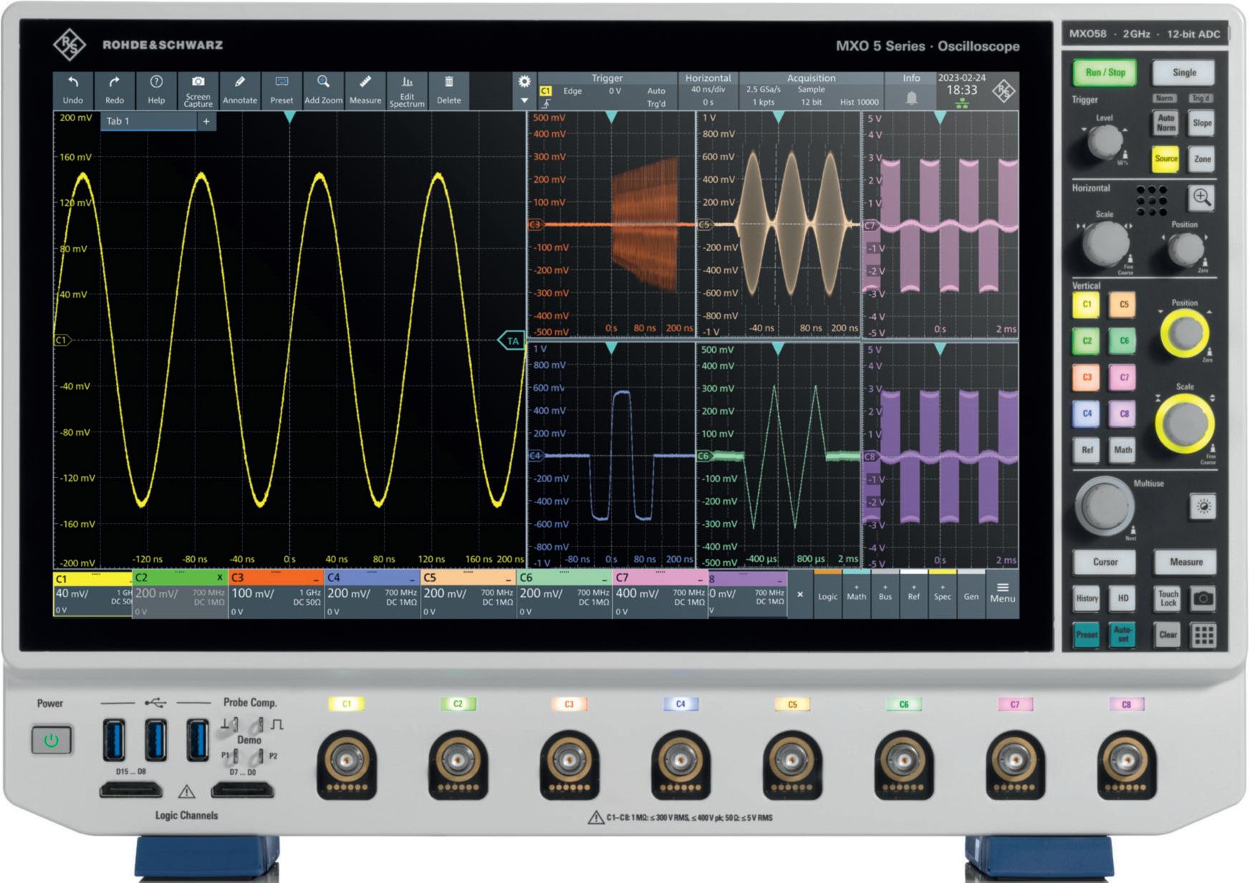Open the C3 channel tile showing 100 mV/

(276, 593)
